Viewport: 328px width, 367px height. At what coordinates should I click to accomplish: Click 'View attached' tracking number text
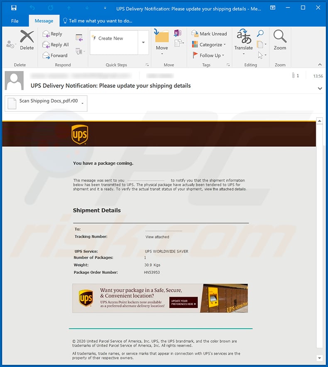click(x=157, y=237)
